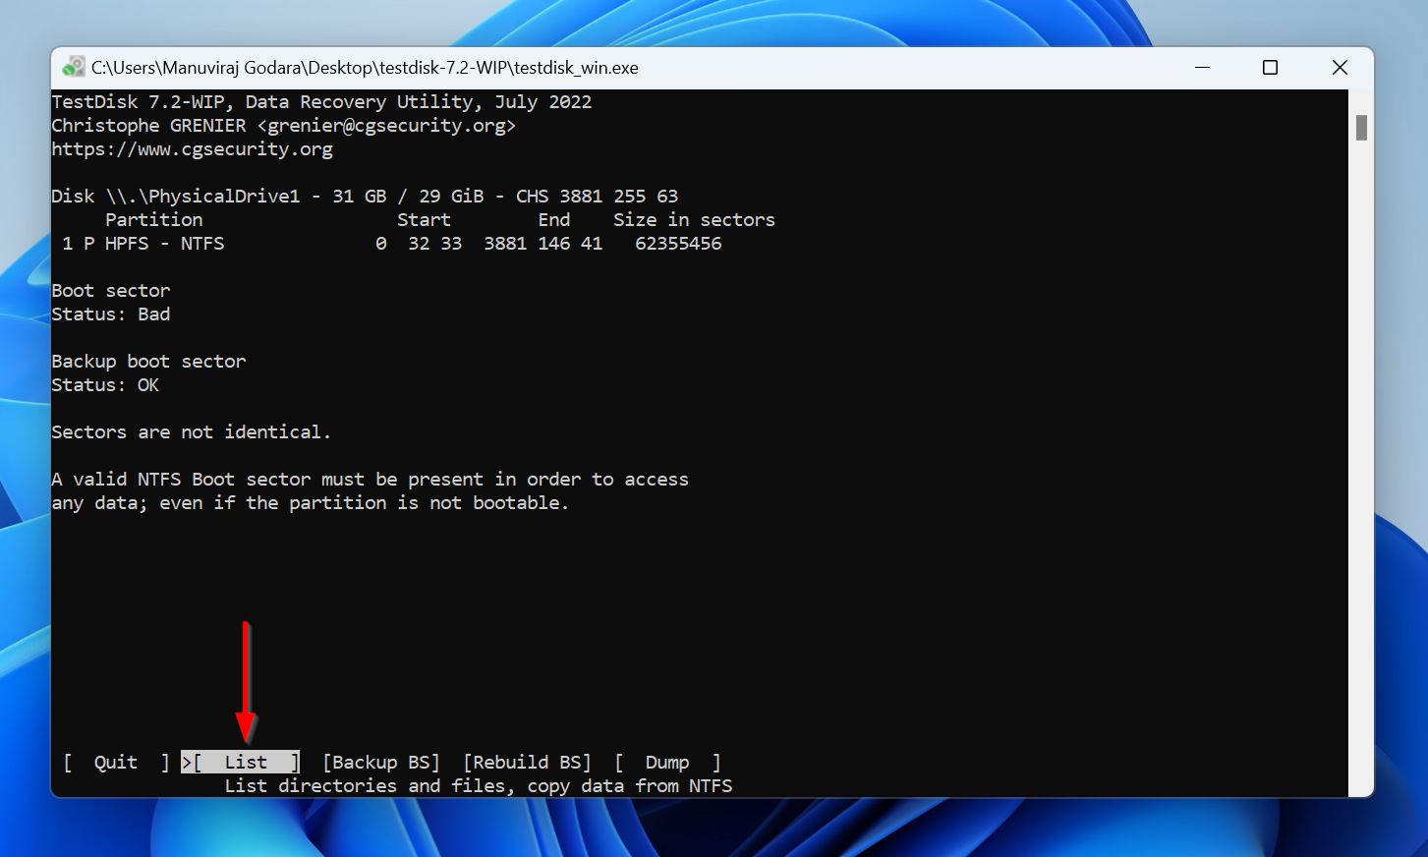Click the grenier@cgsecurity.org email text
Image resolution: width=1428 pixels, height=857 pixels.
[386, 126]
